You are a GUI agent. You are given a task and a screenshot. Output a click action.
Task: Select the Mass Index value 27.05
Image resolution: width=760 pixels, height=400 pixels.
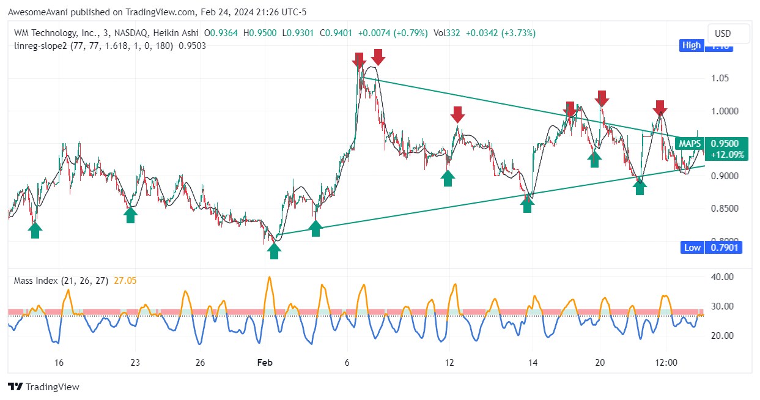point(125,281)
